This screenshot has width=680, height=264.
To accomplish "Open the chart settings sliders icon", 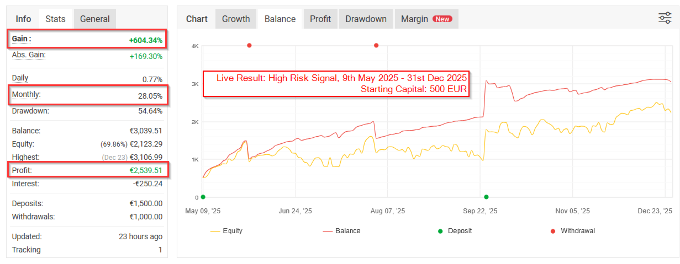I will click(665, 18).
